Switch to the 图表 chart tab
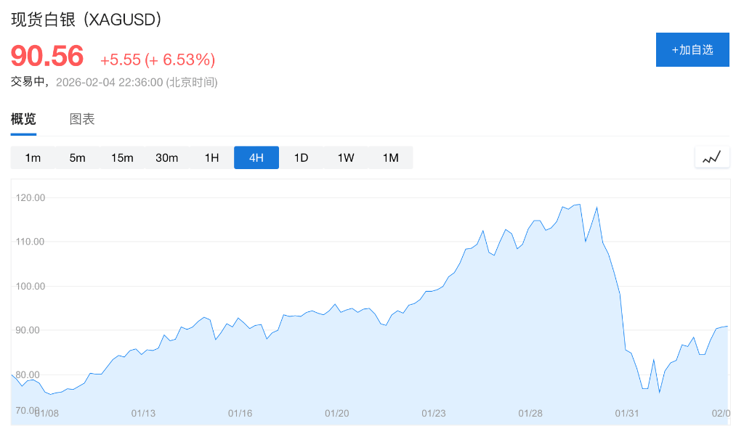Viewport: 744px width, 434px height. [x=82, y=120]
